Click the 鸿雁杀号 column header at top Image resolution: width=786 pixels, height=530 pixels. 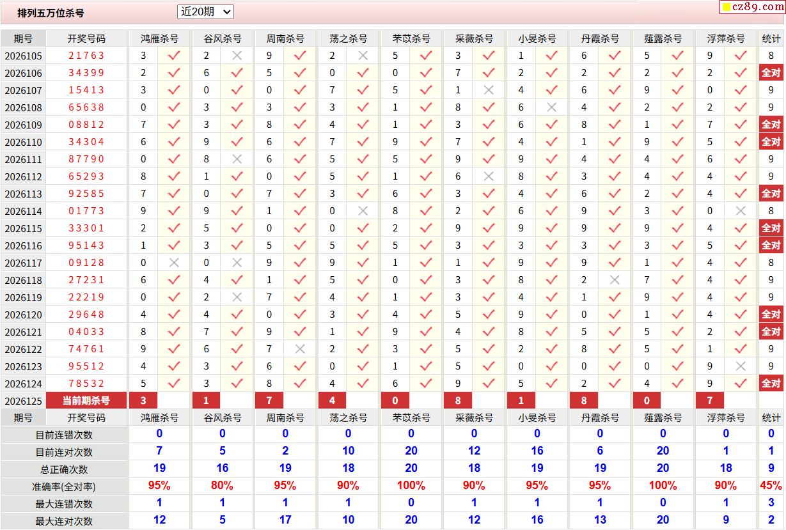coord(159,38)
